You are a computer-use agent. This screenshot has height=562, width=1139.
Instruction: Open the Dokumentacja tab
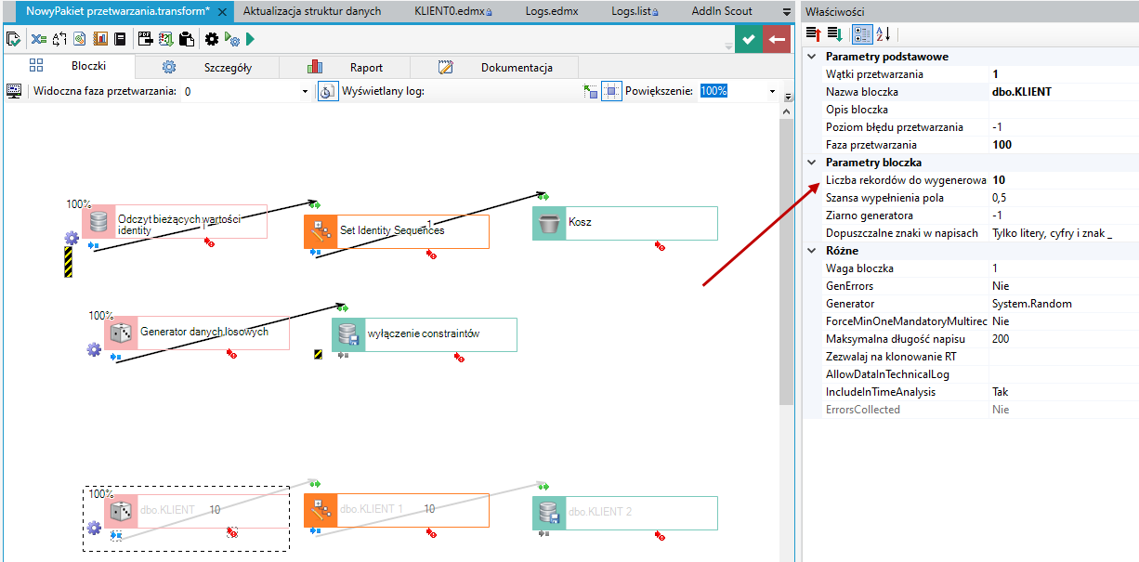tap(494, 67)
